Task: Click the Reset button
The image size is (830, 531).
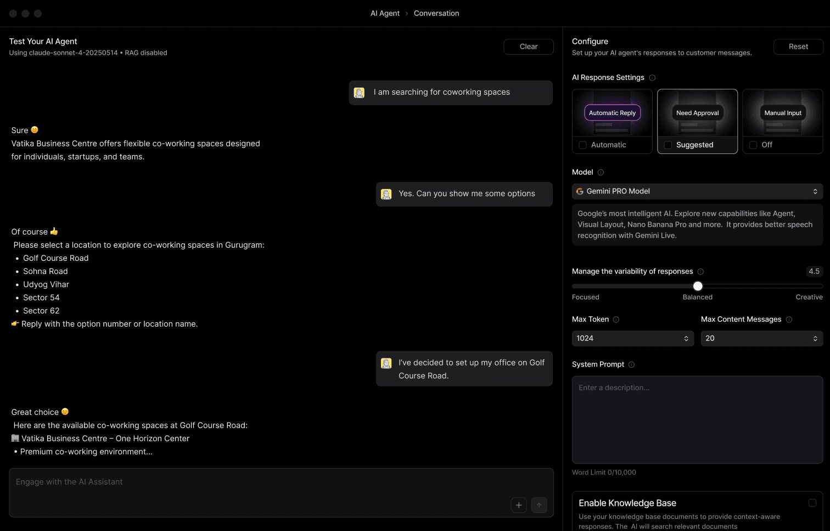Action: [798, 47]
